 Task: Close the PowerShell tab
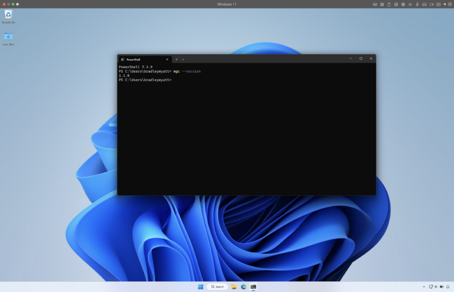(x=167, y=59)
